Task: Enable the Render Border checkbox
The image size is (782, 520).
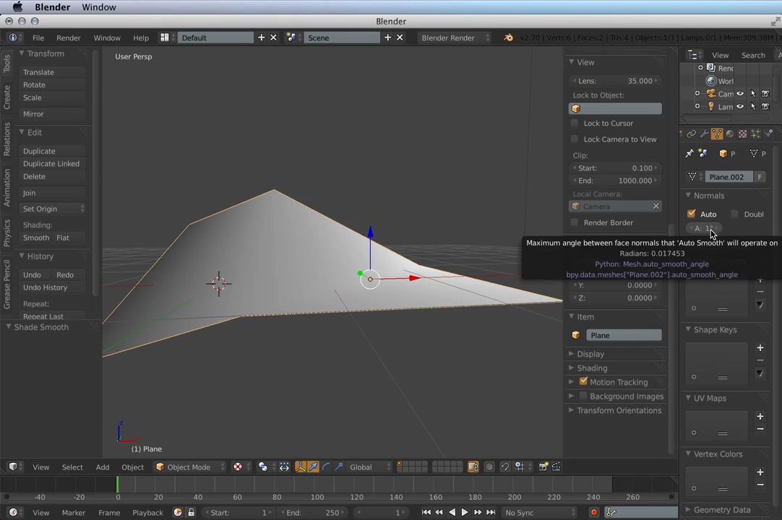Action: [575, 222]
